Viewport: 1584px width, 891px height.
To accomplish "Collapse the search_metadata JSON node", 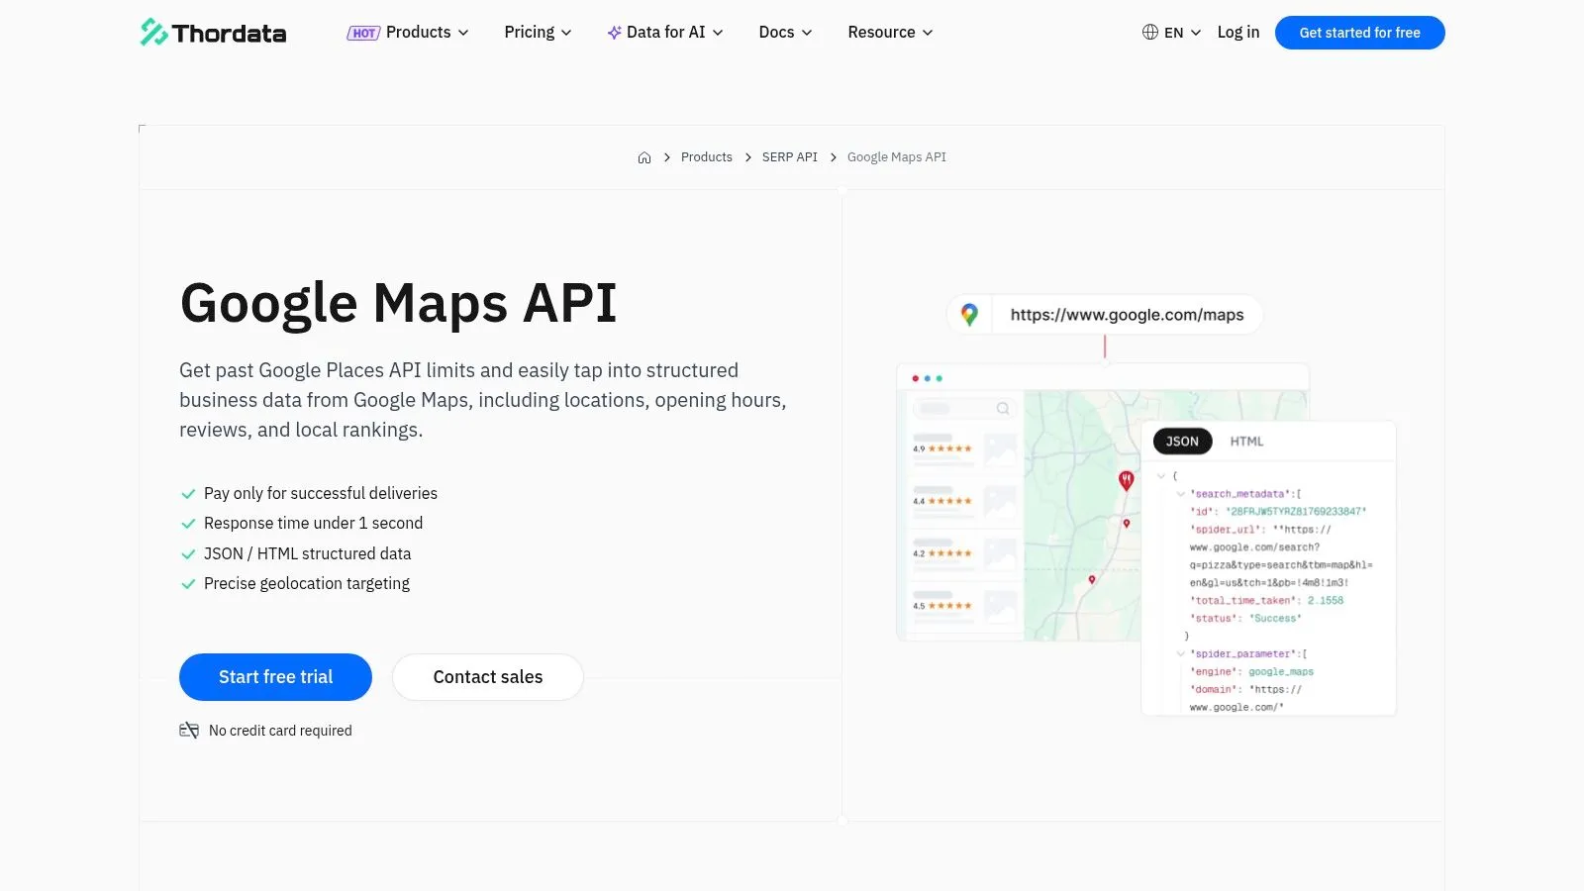I will [1180, 494].
